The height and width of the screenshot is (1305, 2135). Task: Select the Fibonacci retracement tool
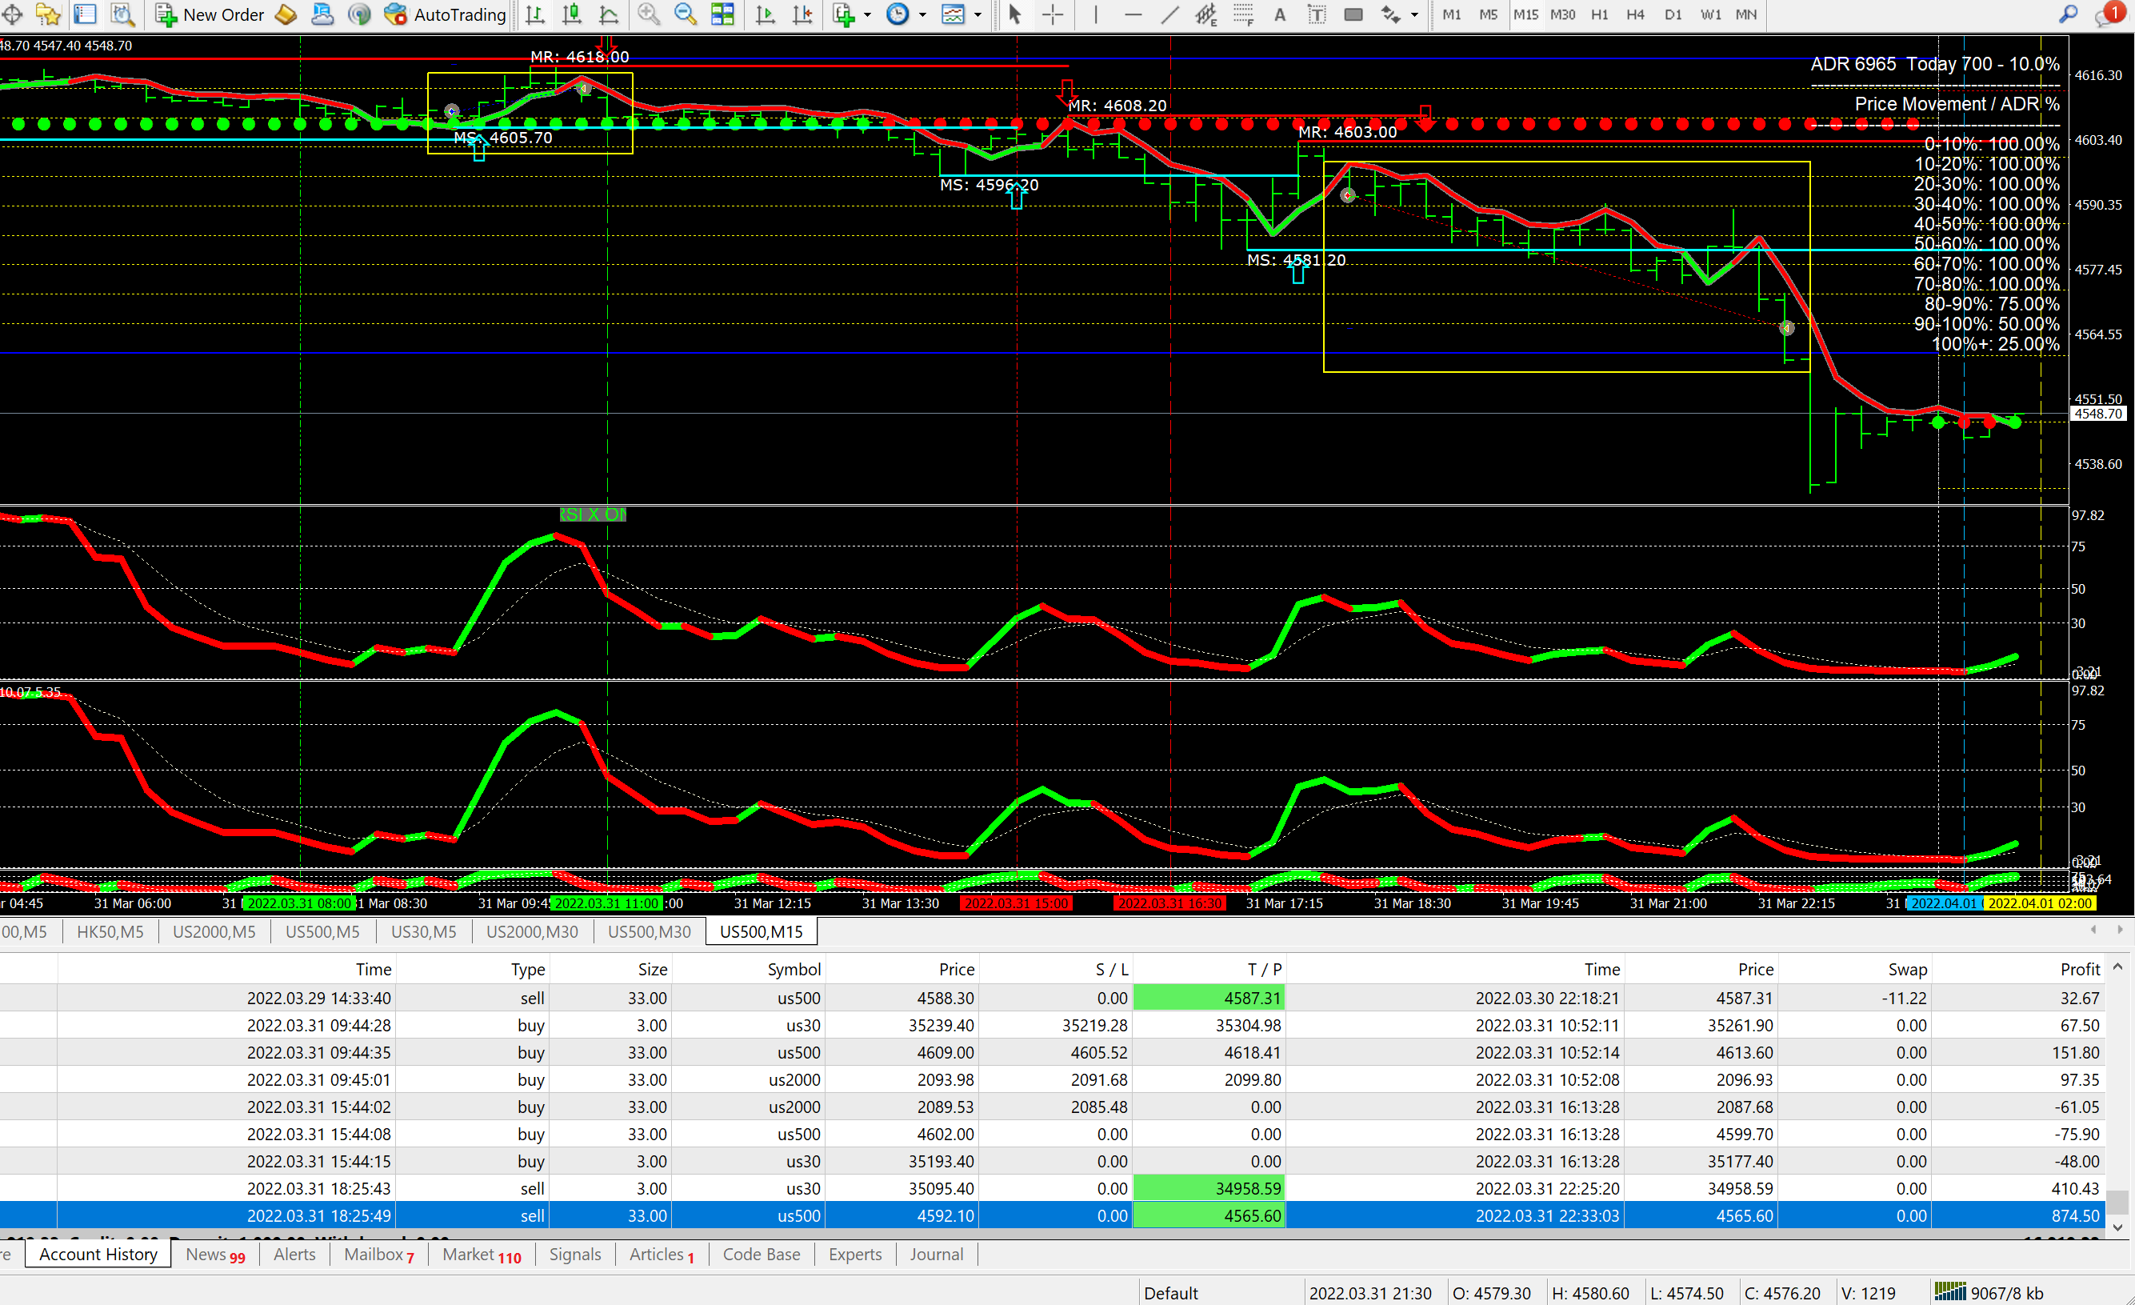click(x=1243, y=14)
